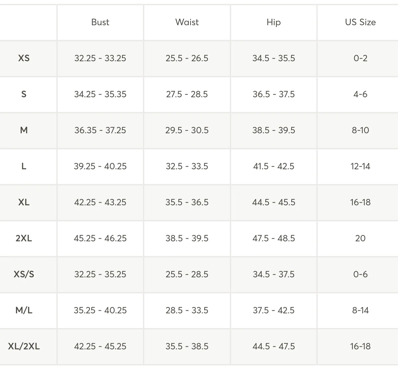Click the 2XL size label

24,238
